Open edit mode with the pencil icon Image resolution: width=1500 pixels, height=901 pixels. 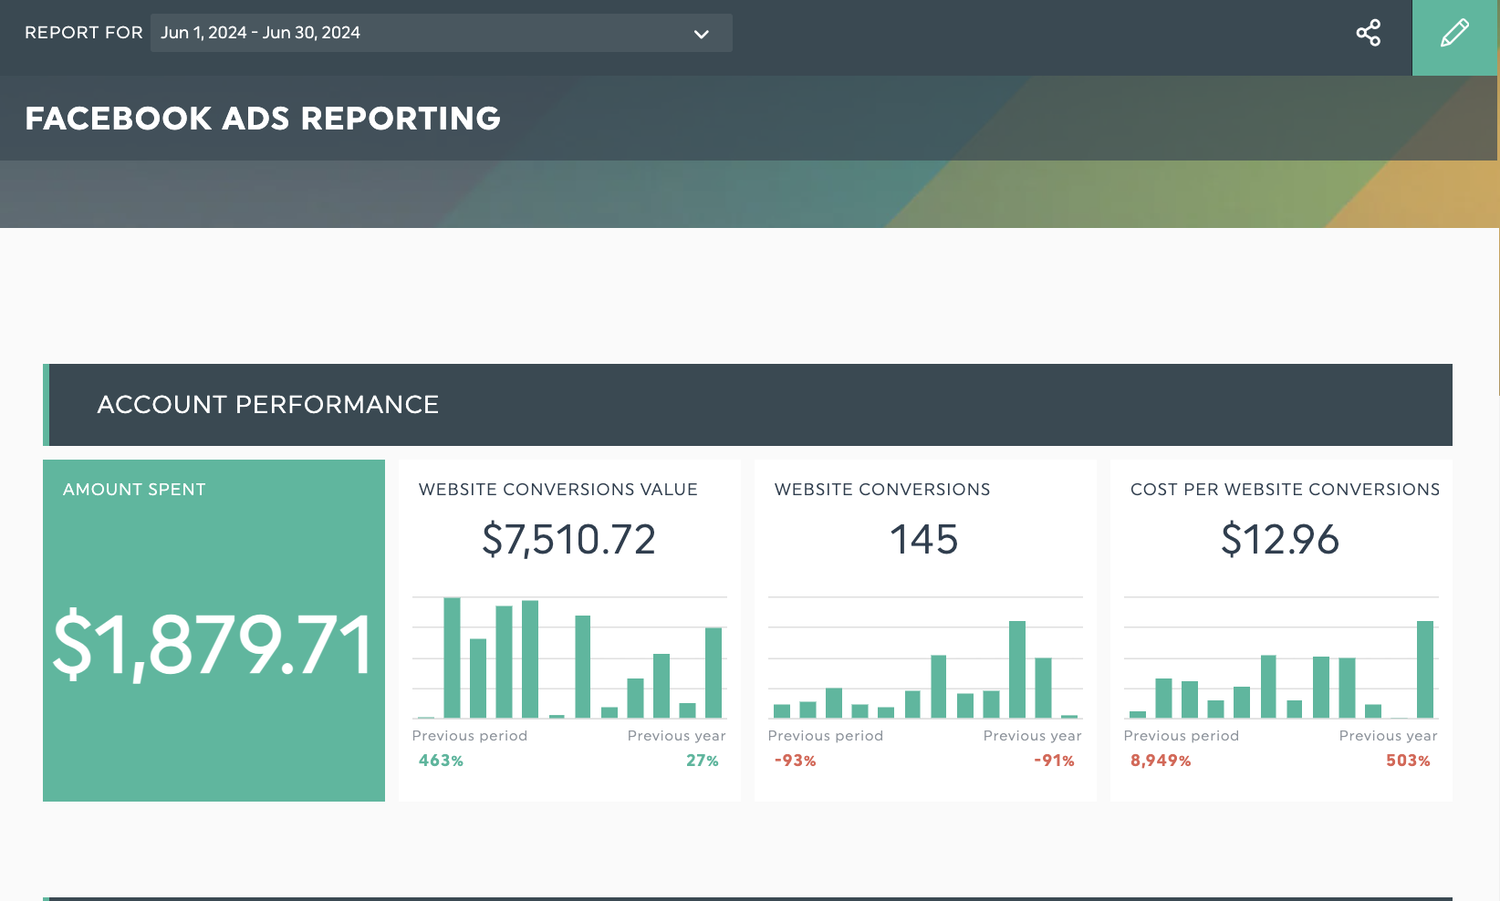click(x=1454, y=34)
